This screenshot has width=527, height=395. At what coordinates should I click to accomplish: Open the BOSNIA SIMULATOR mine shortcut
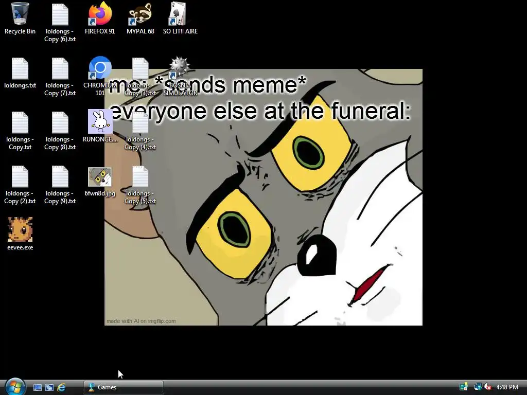click(180, 77)
